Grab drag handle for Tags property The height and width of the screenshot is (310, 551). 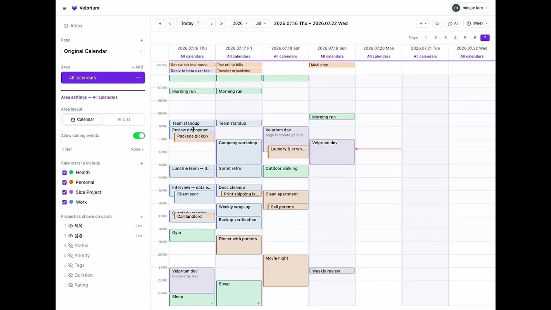pyautogui.click(x=64, y=265)
